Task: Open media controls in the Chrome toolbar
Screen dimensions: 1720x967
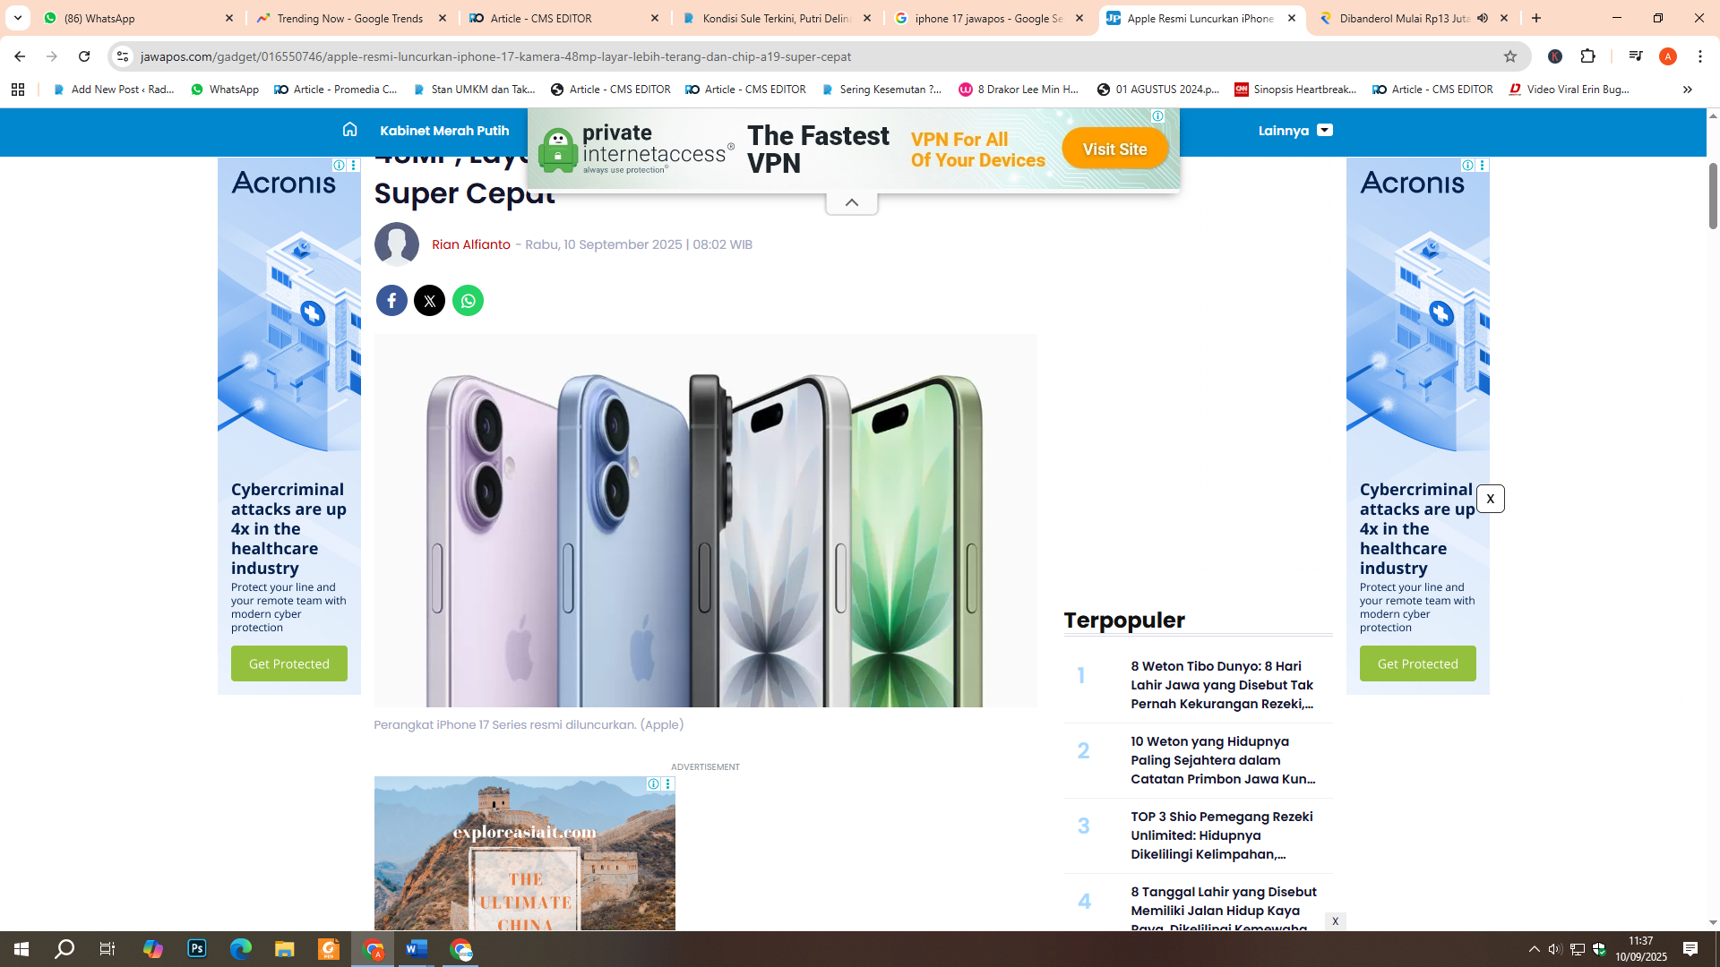Action: click(1635, 56)
